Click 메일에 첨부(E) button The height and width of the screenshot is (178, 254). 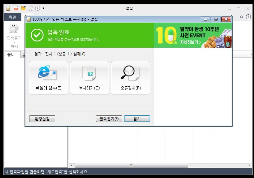pyautogui.click(x=48, y=78)
